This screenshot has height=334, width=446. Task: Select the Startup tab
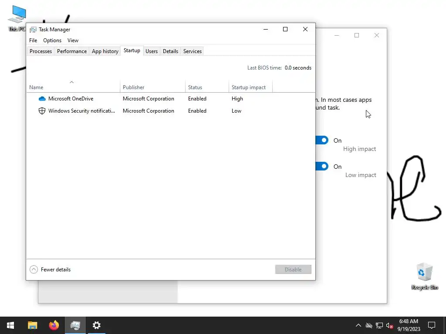coord(132,50)
